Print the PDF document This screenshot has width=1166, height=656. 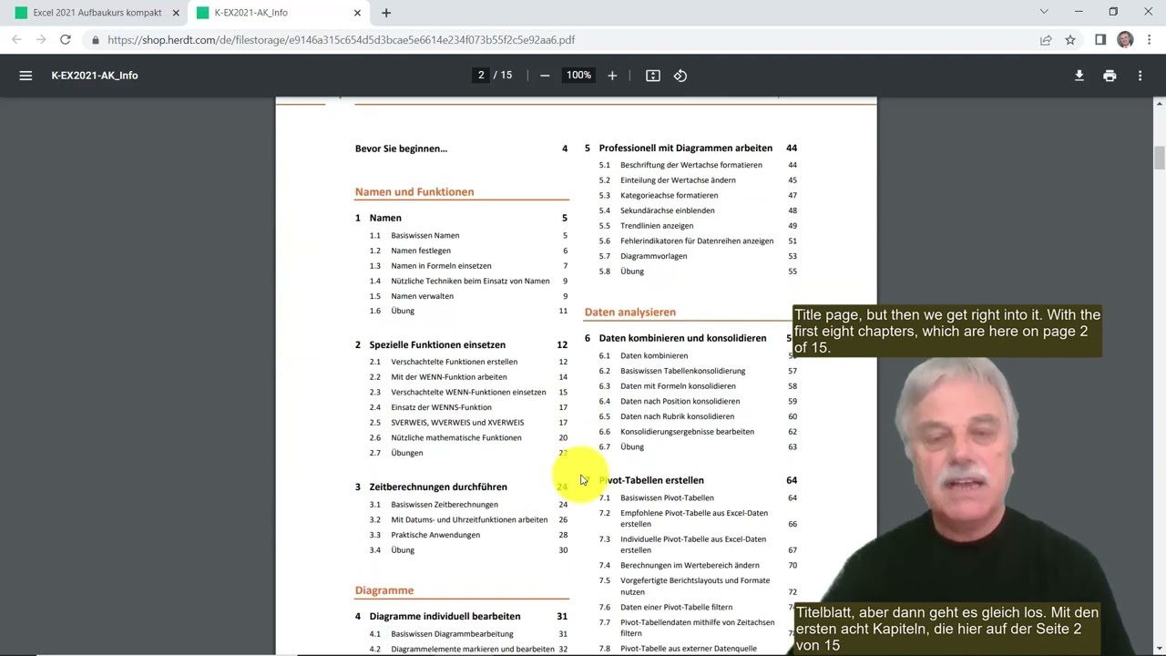pyautogui.click(x=1110, y=76)
